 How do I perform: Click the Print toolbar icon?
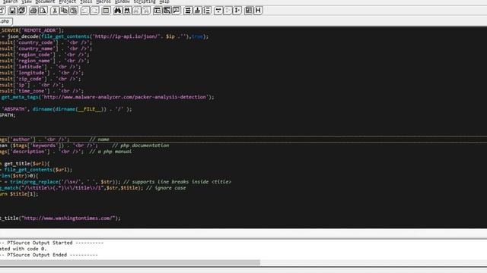[x=33, y=11]
